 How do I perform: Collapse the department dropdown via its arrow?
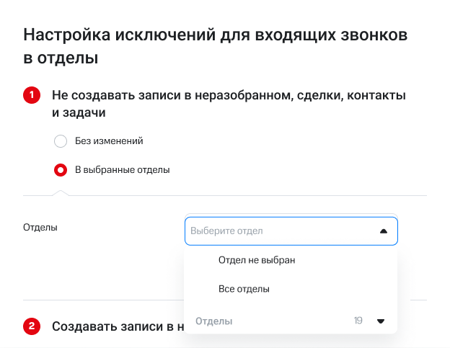(383, 231)
